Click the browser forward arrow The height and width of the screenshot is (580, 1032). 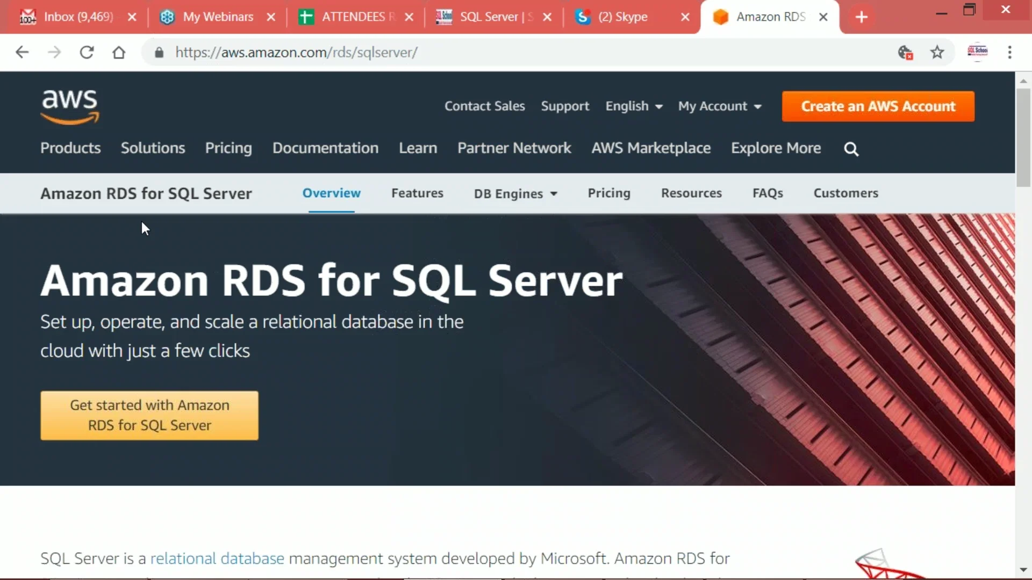(x=54, y=52)
